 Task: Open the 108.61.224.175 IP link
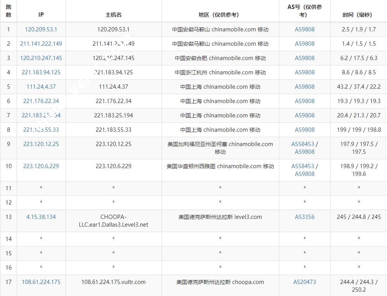click(x=41, y=282)
